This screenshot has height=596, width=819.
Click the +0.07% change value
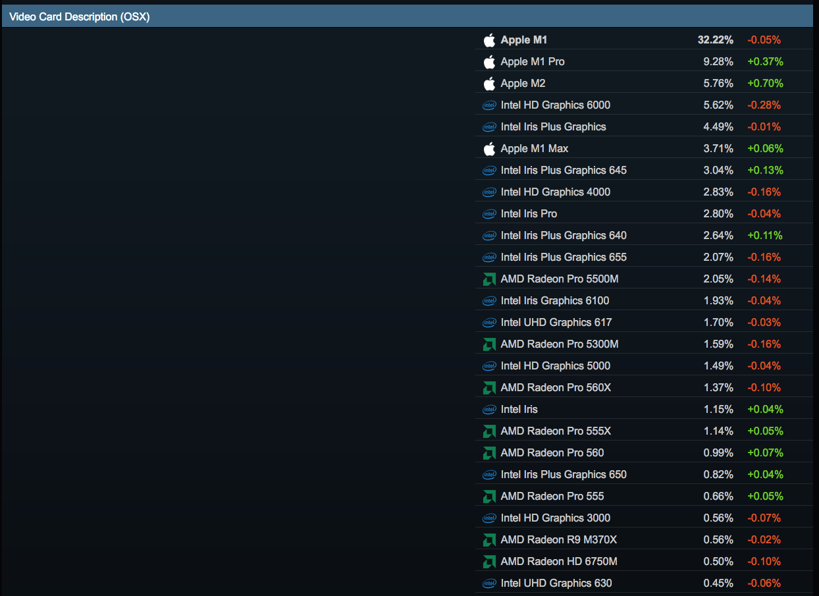765,453
